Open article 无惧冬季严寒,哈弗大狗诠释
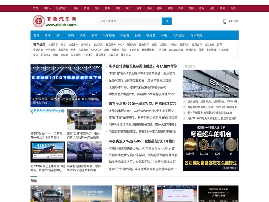This screenshot has width=269, height=202. point(137,87)
